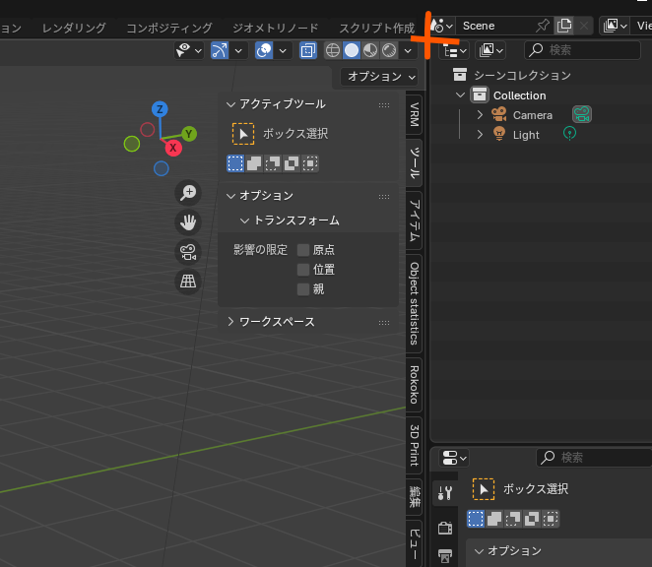This screenshot has width=652, height=567.
Task: Click the zoom magnifier viewport navigation icon
Action: pos(188,193)
